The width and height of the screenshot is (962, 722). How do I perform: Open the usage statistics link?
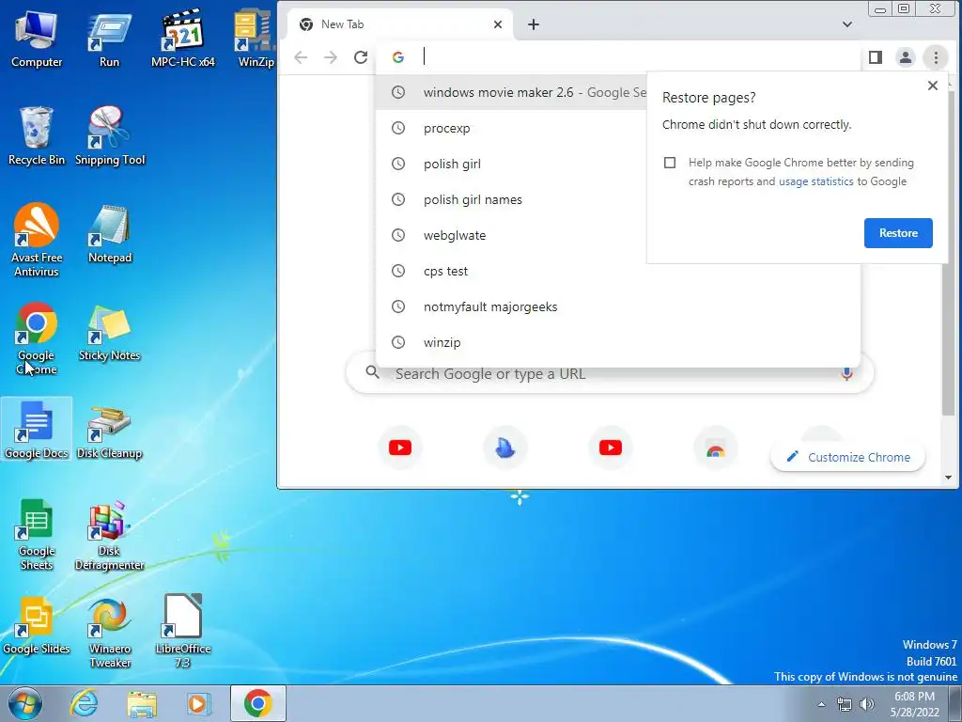point(816,181)
